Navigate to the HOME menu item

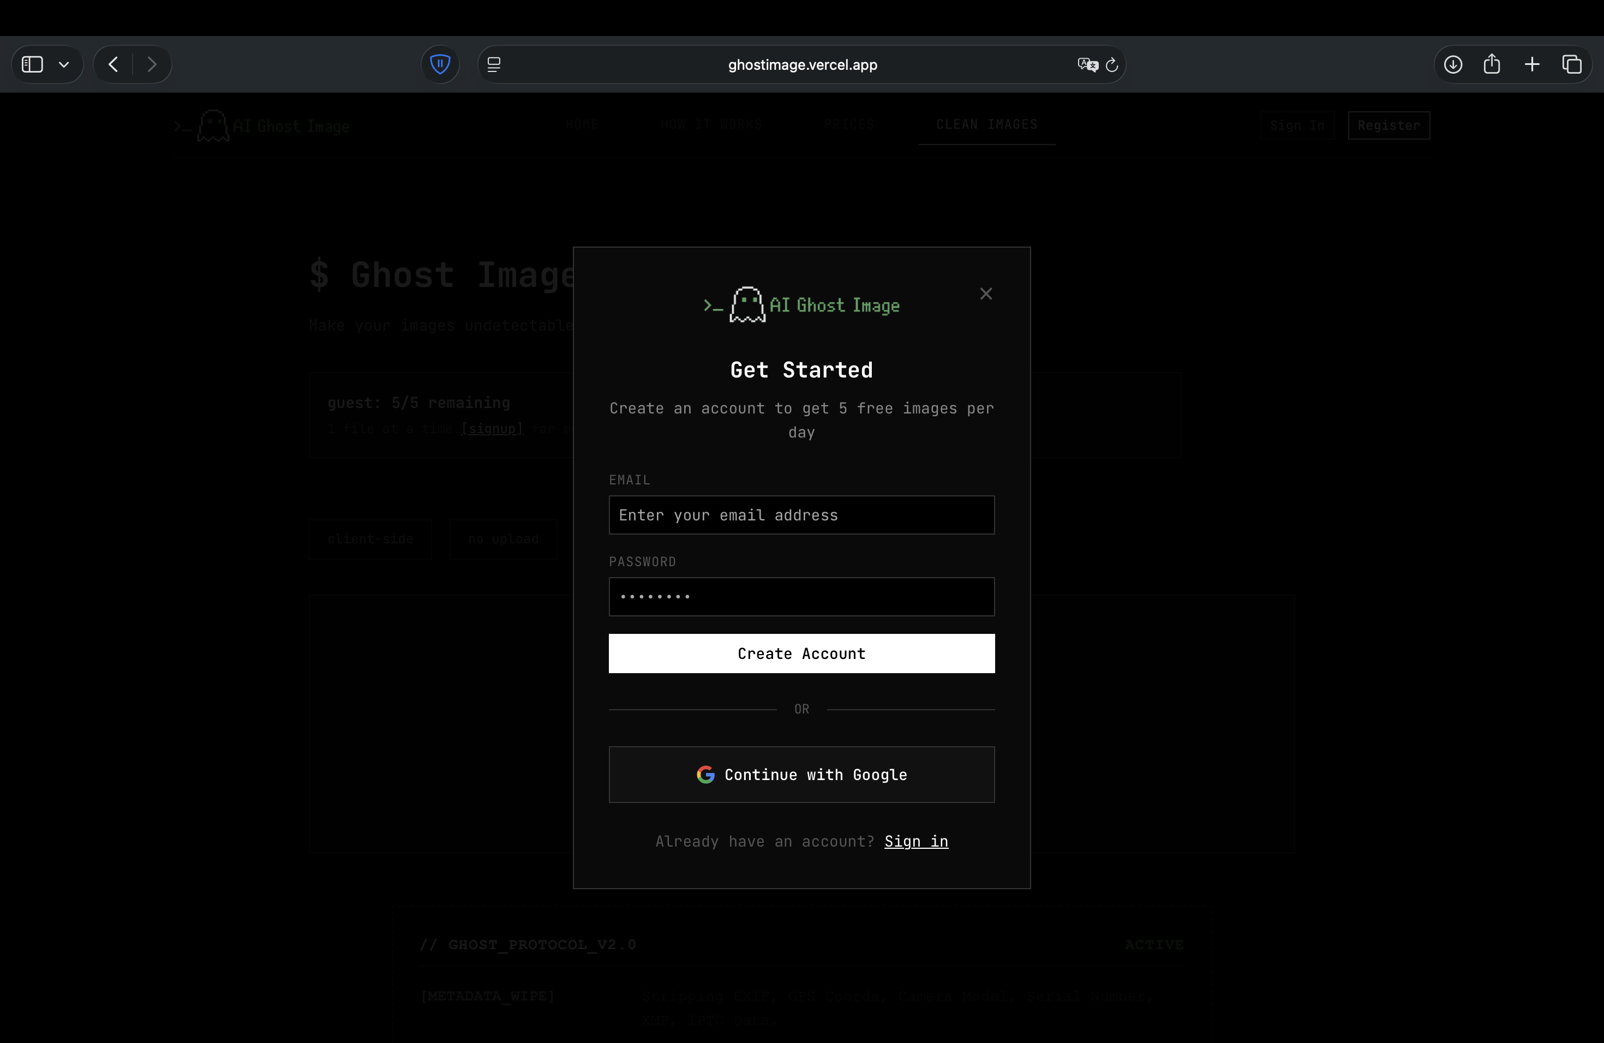(x=582, y=125)
